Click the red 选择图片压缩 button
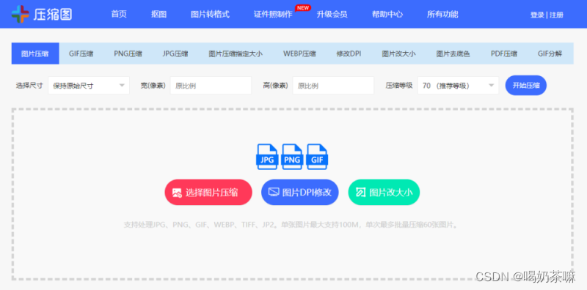Screen dimensions: 587x290 (x=208, y=193)
